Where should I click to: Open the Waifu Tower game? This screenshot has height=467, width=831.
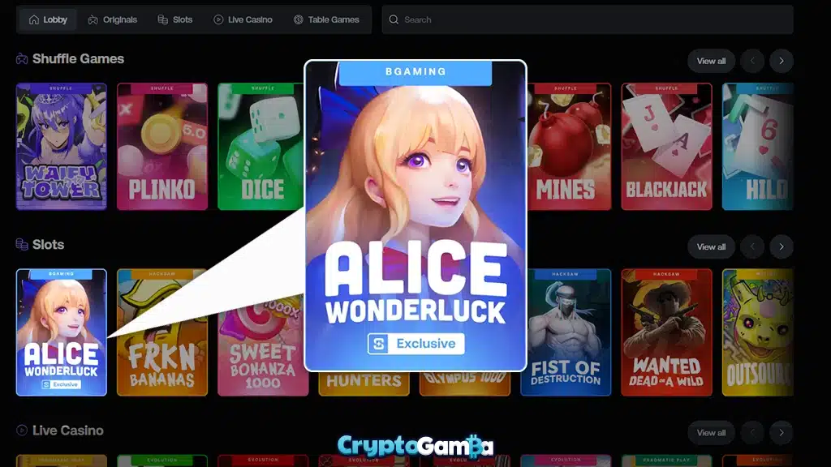62,147
